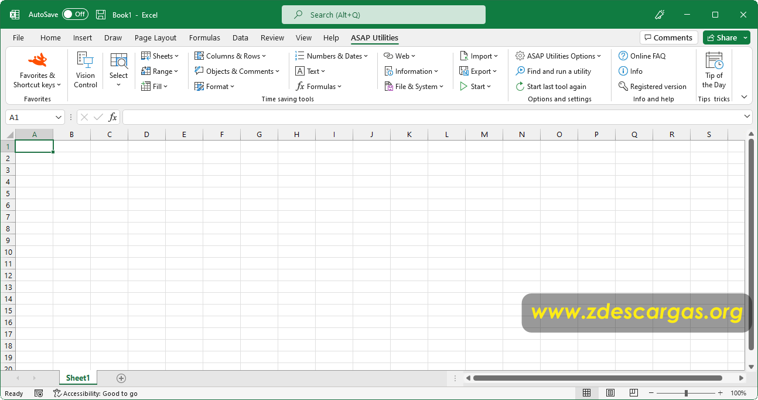Toggle the AutoSave switch
The width and height of the screenshot is (758, 400).
pyautogui.click(x=75, y=15)
